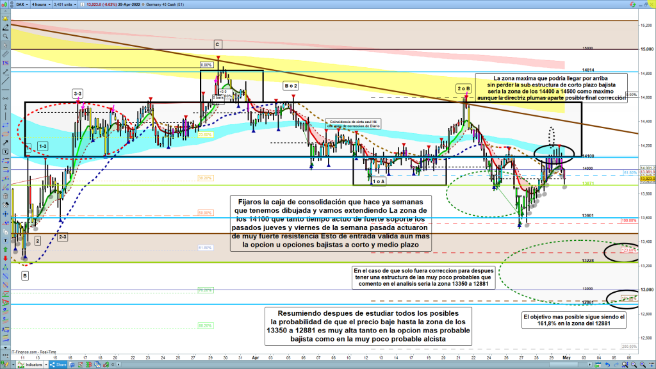Click the icon left of double chevron
This screenshot has height=369, width=656.
click(106, 365)
